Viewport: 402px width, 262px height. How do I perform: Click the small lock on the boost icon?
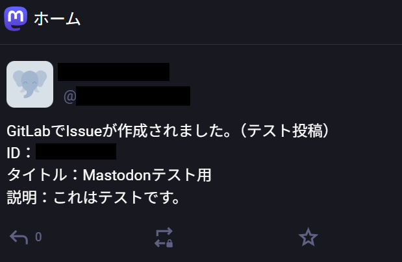coord(170,243)
